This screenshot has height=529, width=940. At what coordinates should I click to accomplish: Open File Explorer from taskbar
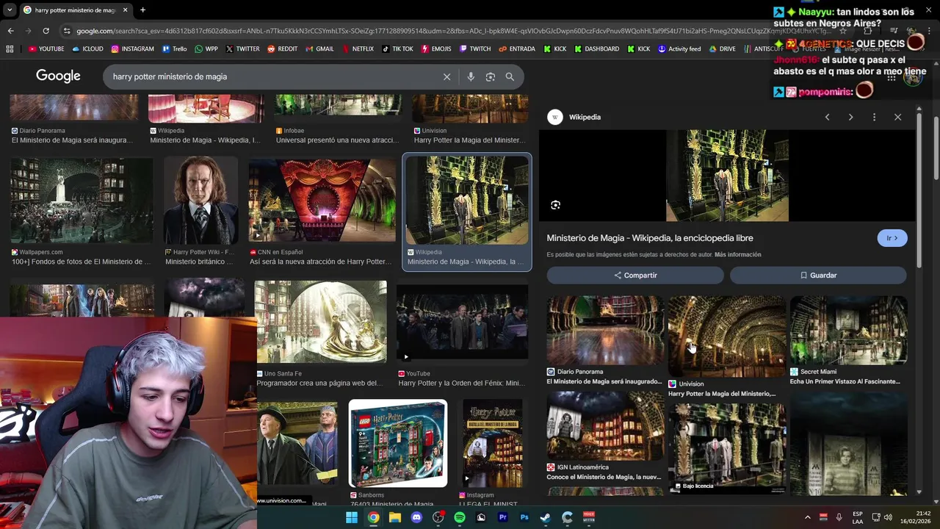pos(395,517)
